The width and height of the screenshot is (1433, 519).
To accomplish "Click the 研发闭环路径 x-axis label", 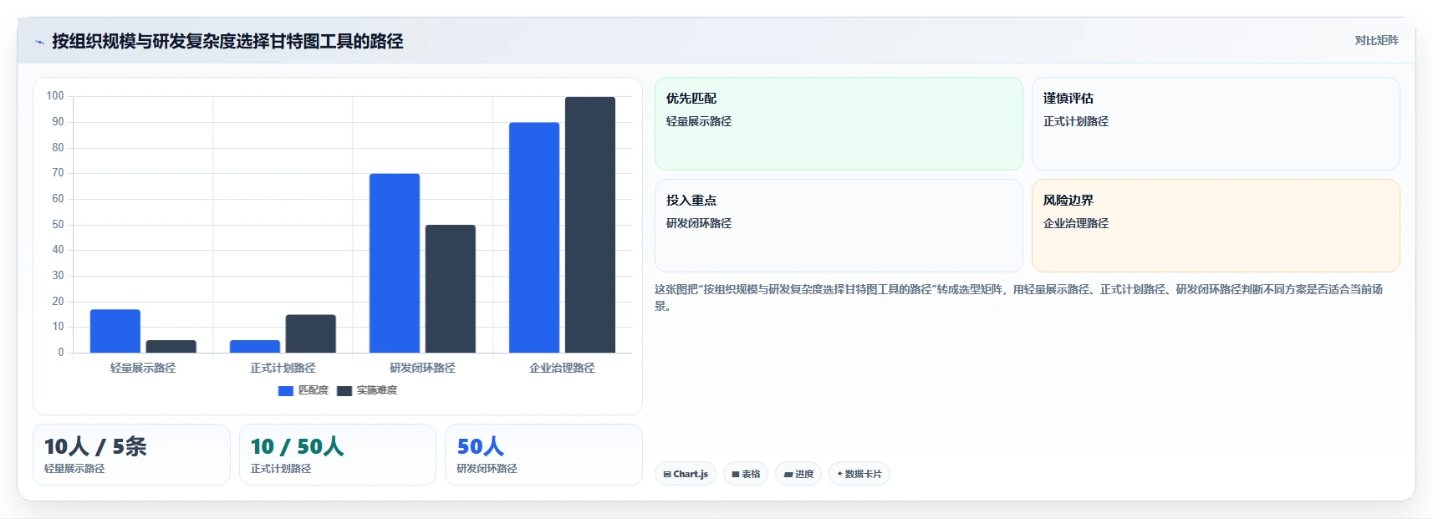I will pyautogui.click(x=422, y=368).
